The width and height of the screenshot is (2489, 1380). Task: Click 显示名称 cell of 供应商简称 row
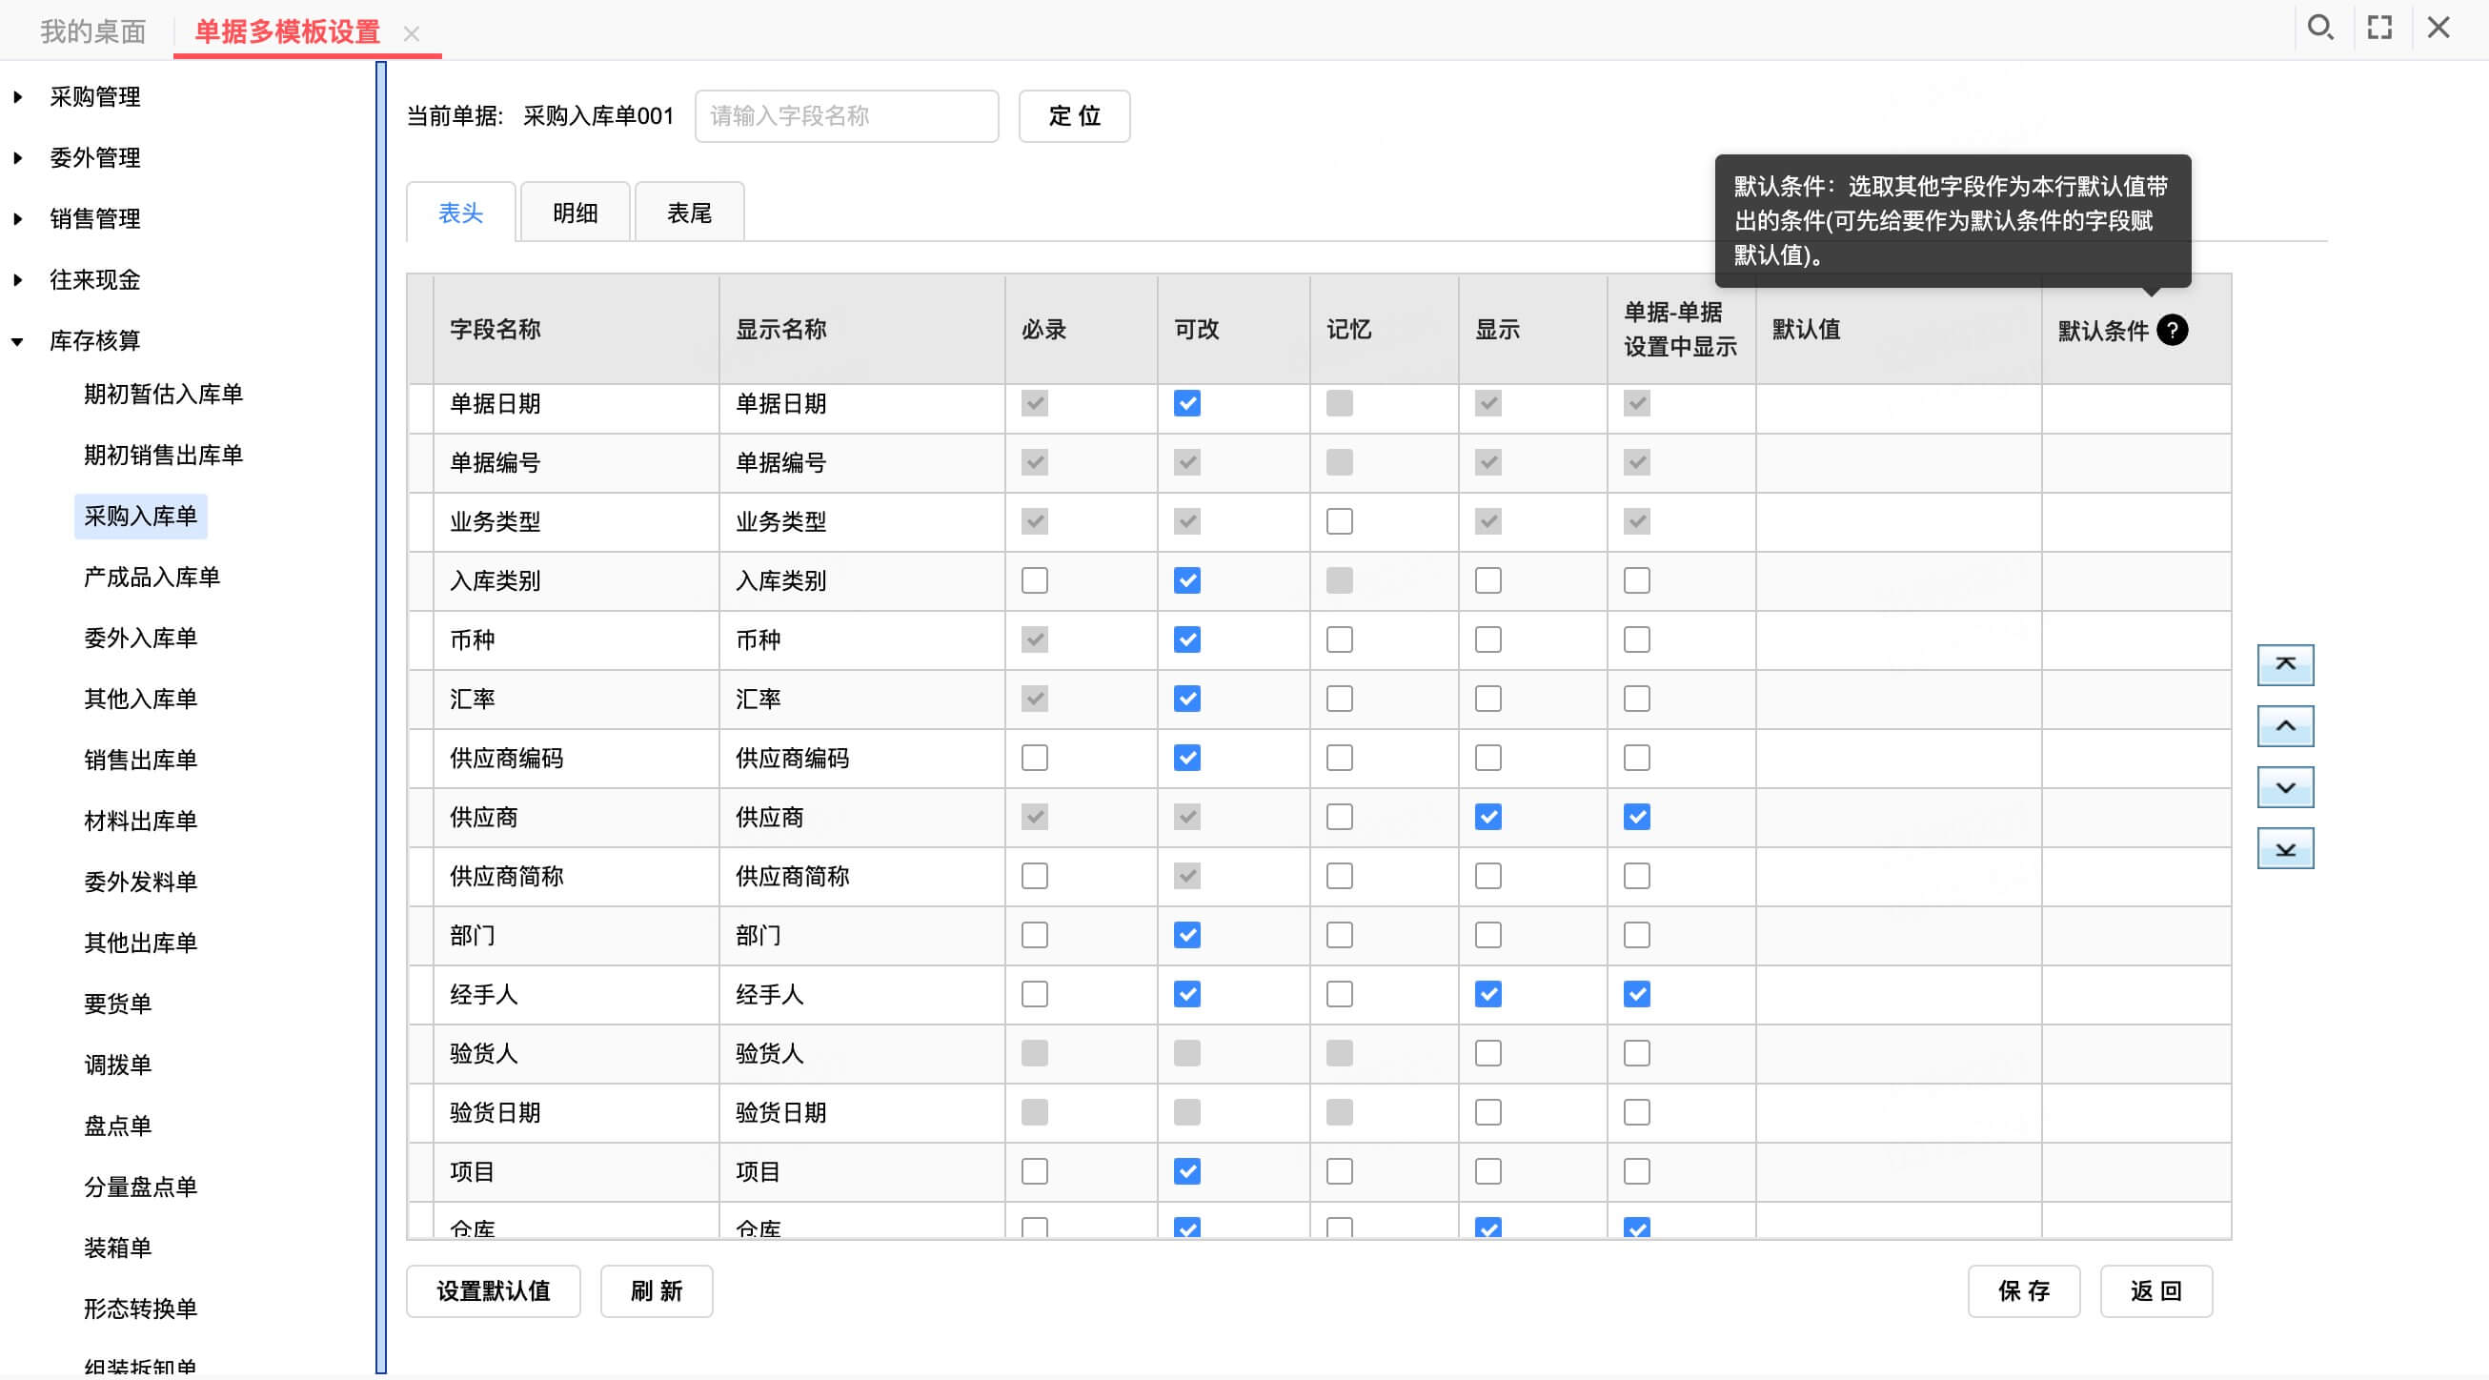pyautogui.click(x=861, y=877)
